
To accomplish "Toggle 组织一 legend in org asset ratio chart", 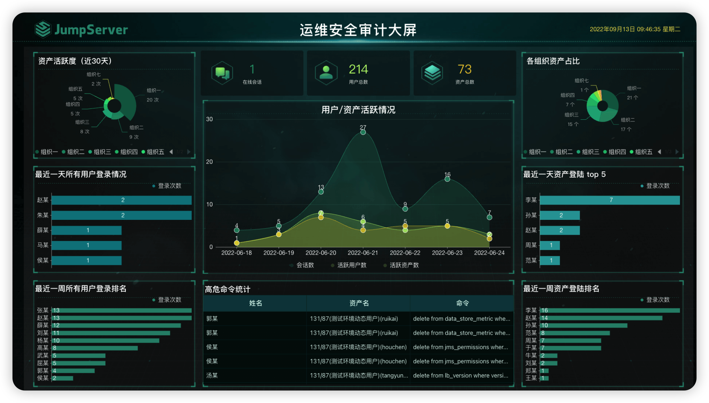I will pyautogui.click(x=535, y=152).
